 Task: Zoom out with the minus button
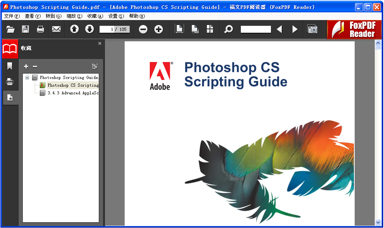[143, 30]
